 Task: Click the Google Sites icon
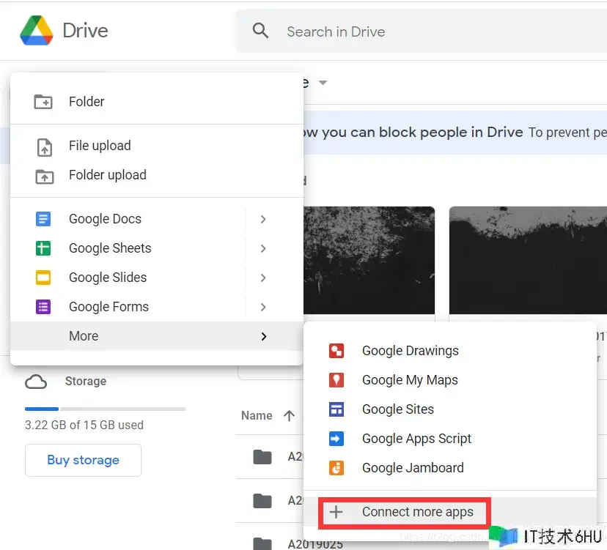tap(336, 409)
